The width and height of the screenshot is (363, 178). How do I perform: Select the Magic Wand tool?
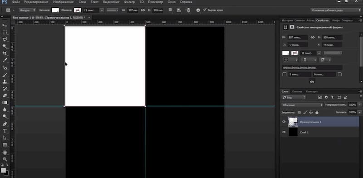coord(5,46)
